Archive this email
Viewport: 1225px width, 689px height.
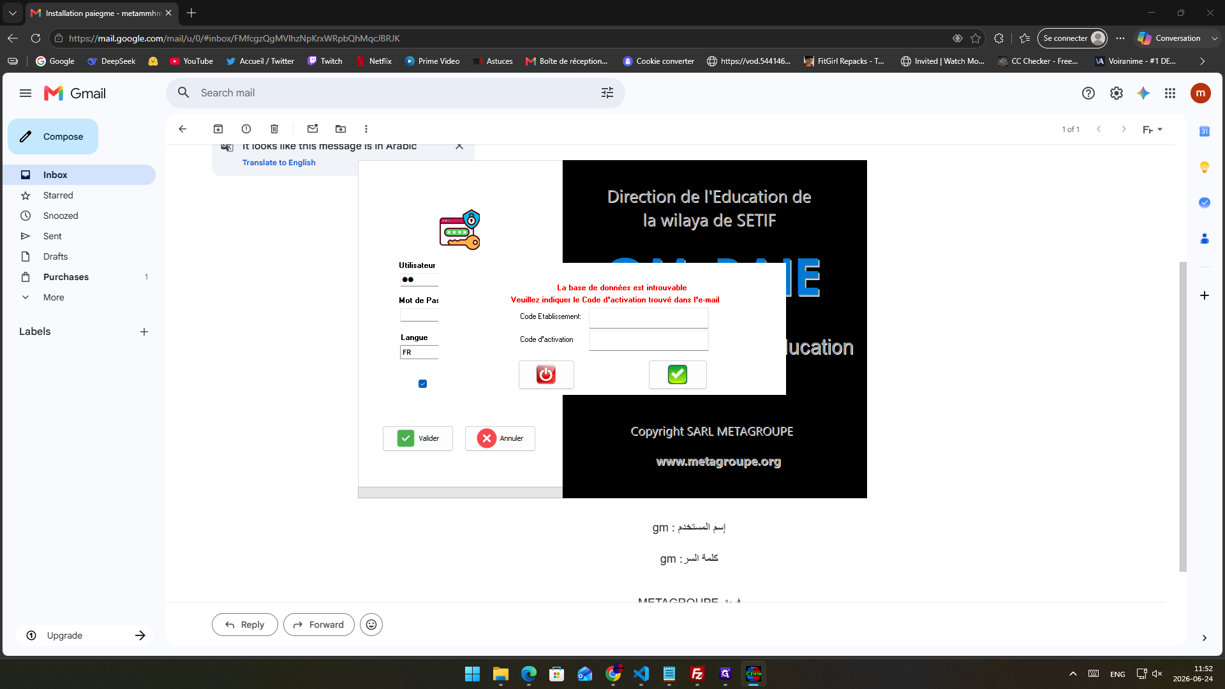pos(218,129)
